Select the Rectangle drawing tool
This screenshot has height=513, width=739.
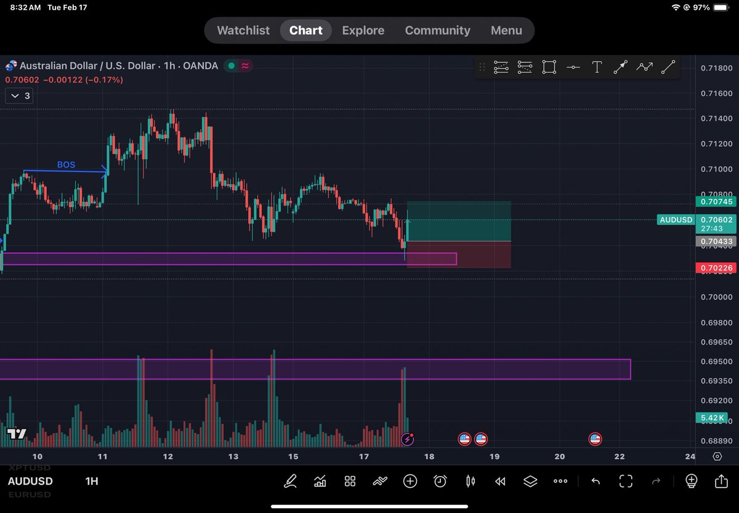pyautogui.click(x=549, y=67)
